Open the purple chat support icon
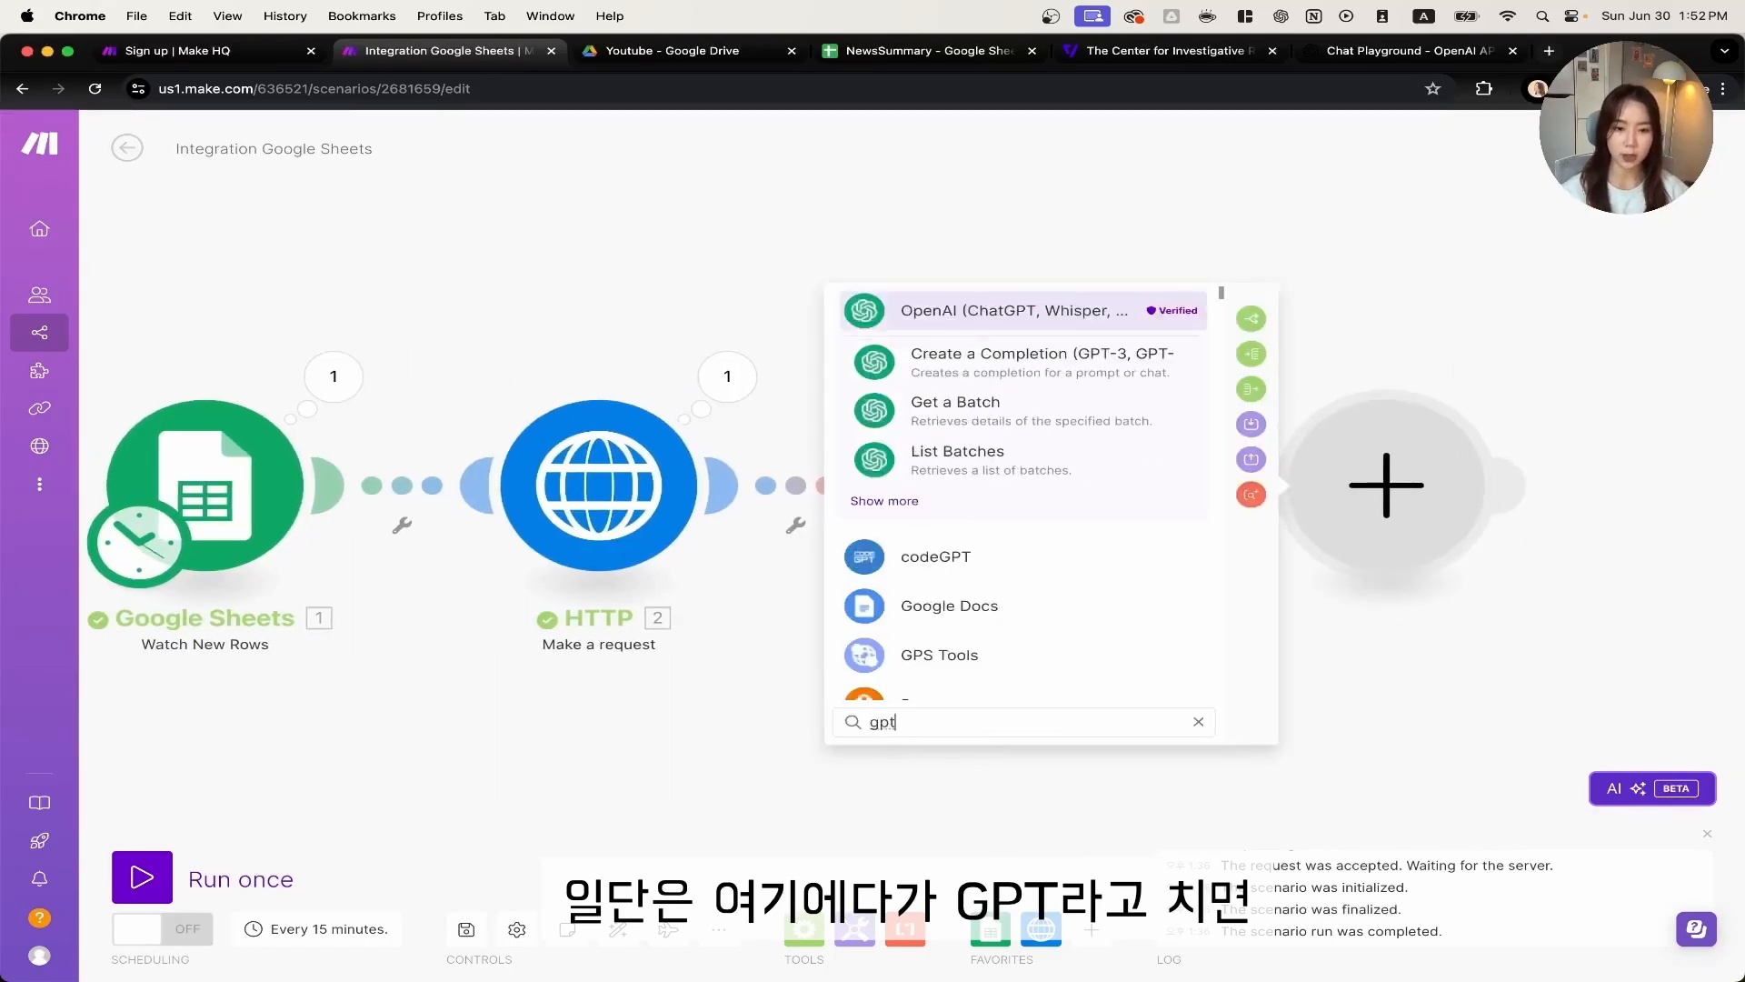 click(1696, 928)
